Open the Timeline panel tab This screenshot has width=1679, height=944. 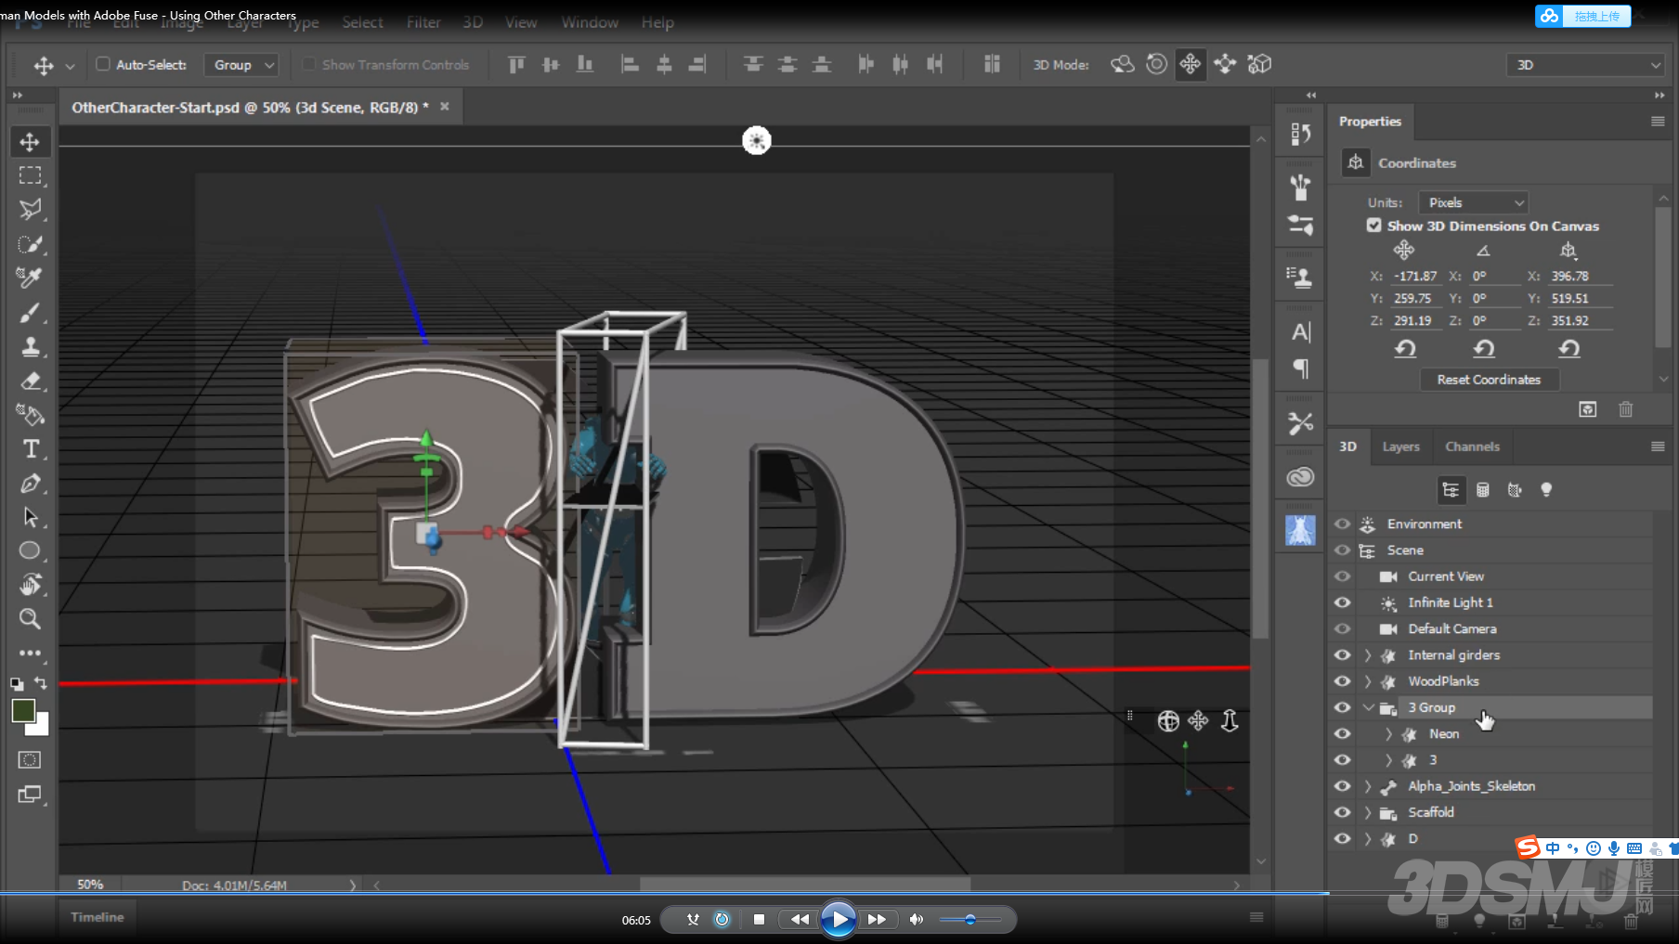[98, 917]
